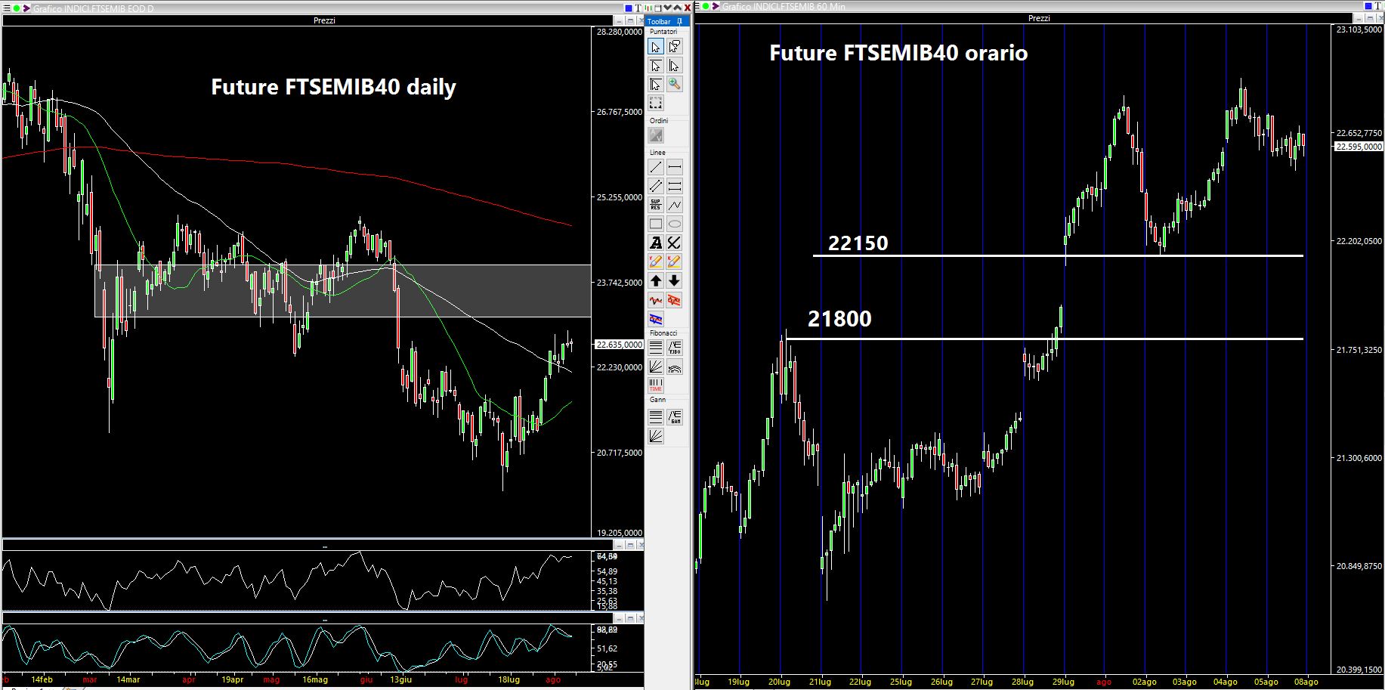This screenshot has height=690, width=1385.
Task: Click the 13giu date label on daily axis
Action: [400, 679]
